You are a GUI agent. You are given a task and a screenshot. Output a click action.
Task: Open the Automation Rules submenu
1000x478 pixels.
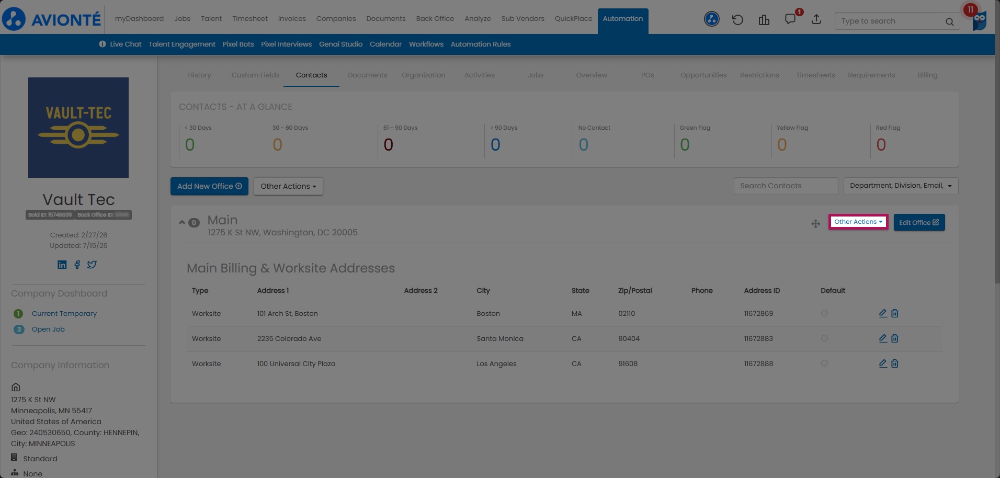pos(481,44)
